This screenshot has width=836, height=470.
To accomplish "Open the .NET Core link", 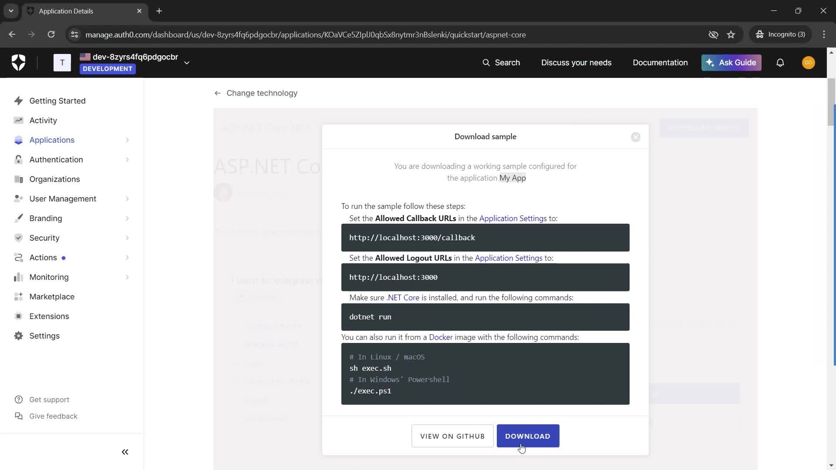I will pos(403,298).
